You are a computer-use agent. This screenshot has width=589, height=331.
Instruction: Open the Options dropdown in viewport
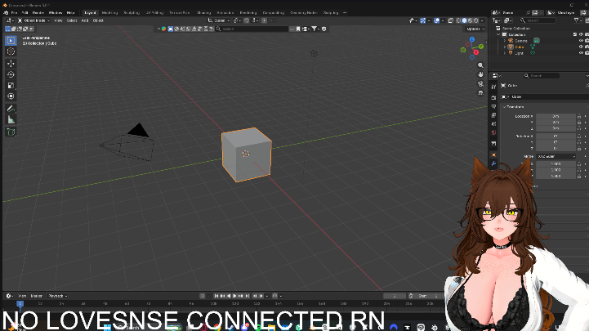[475, 29]
